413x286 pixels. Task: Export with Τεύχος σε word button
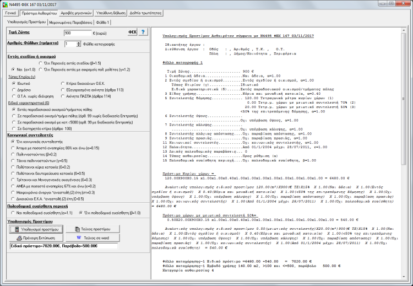tap(92, 238)
